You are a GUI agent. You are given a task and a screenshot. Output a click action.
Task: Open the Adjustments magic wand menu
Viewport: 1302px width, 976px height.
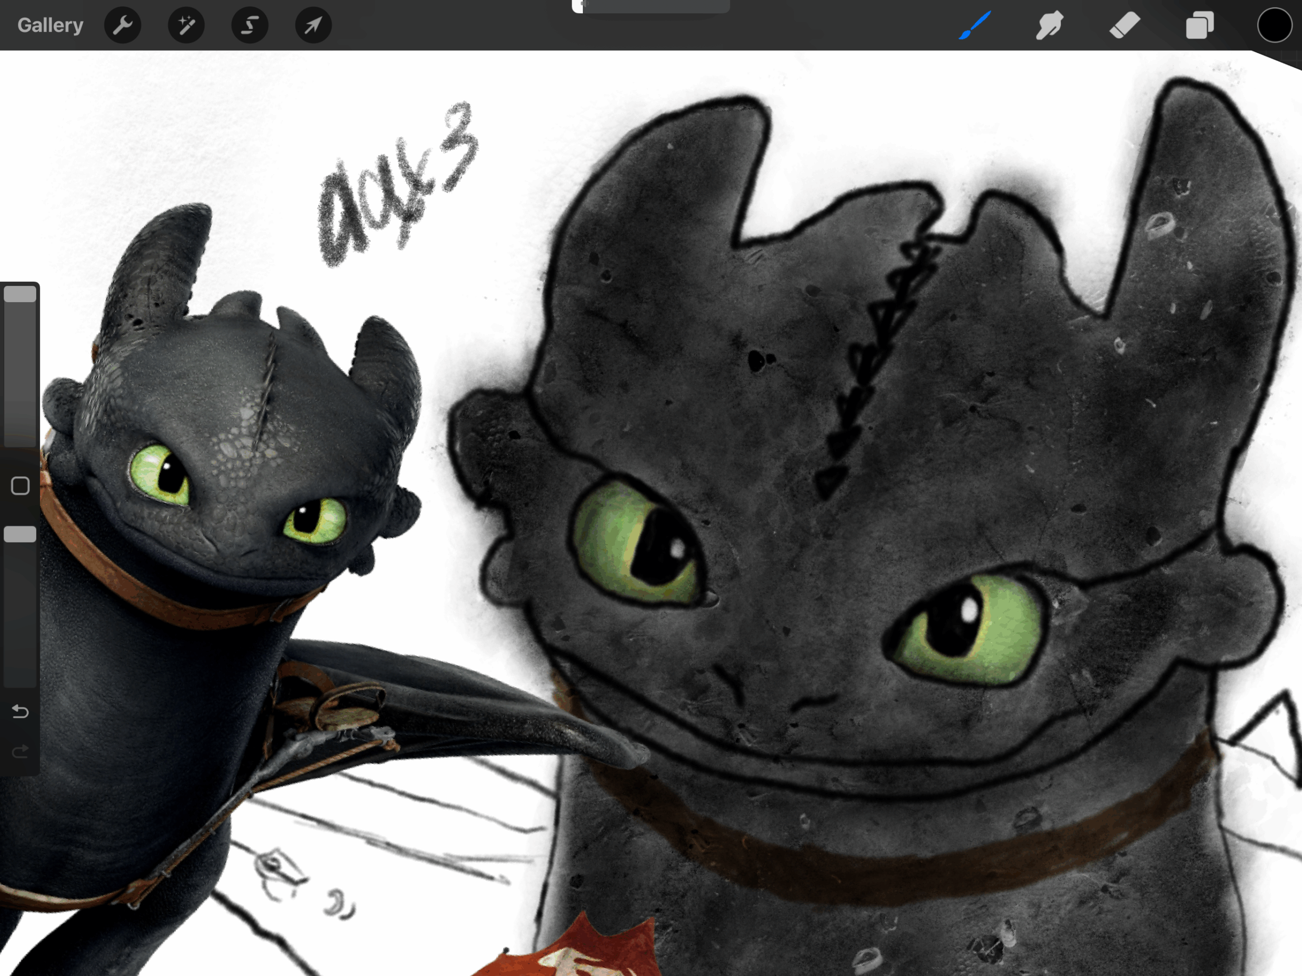[186, 25]
